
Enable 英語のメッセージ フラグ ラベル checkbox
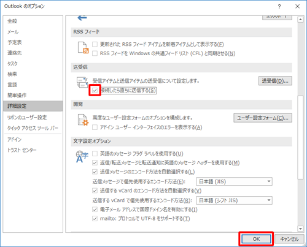pos(95,153)
